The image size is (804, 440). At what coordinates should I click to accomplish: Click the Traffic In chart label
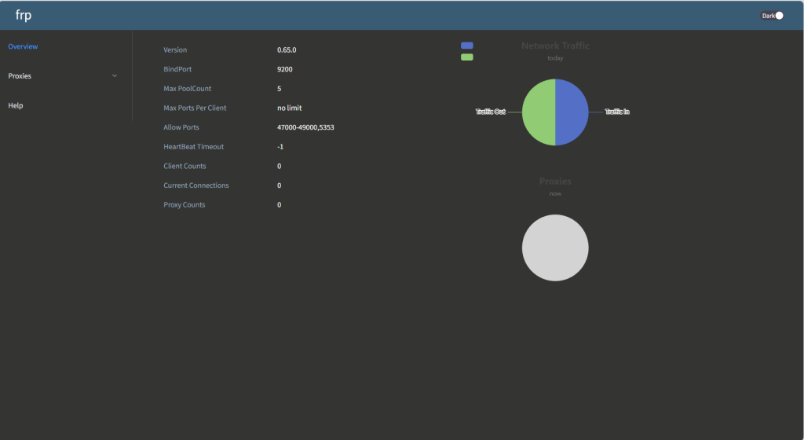pyautogui.click(x=617, y=112)
